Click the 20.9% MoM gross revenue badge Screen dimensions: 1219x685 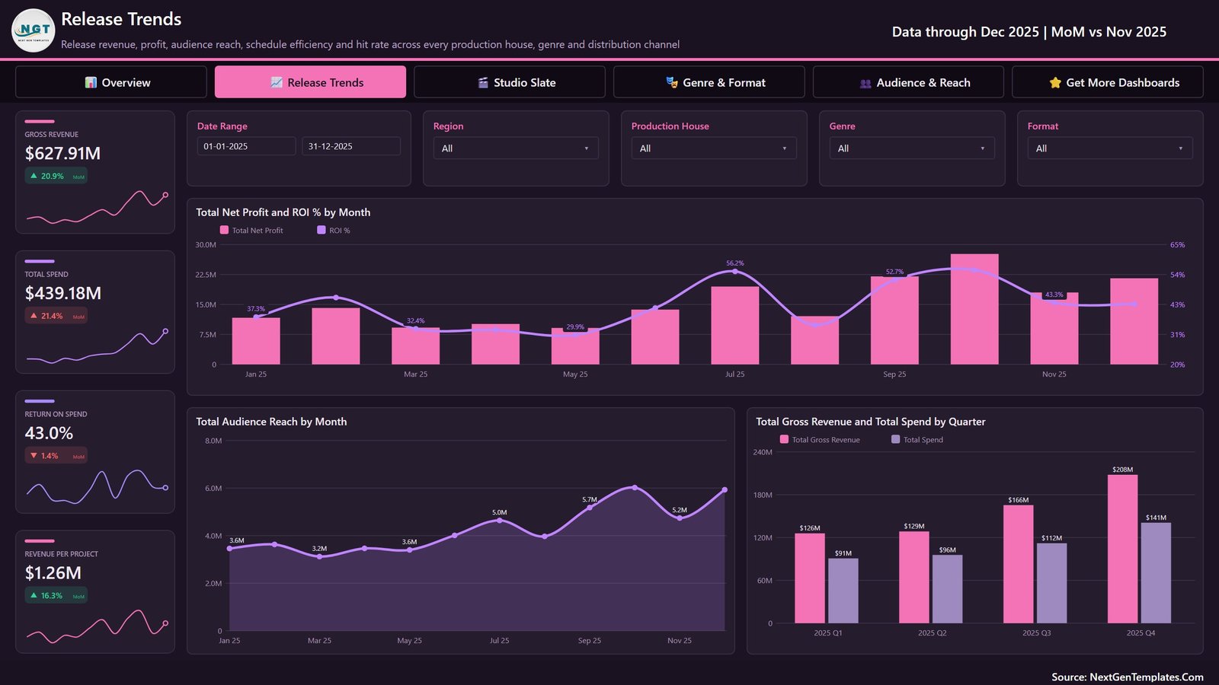tap(56, 176)
